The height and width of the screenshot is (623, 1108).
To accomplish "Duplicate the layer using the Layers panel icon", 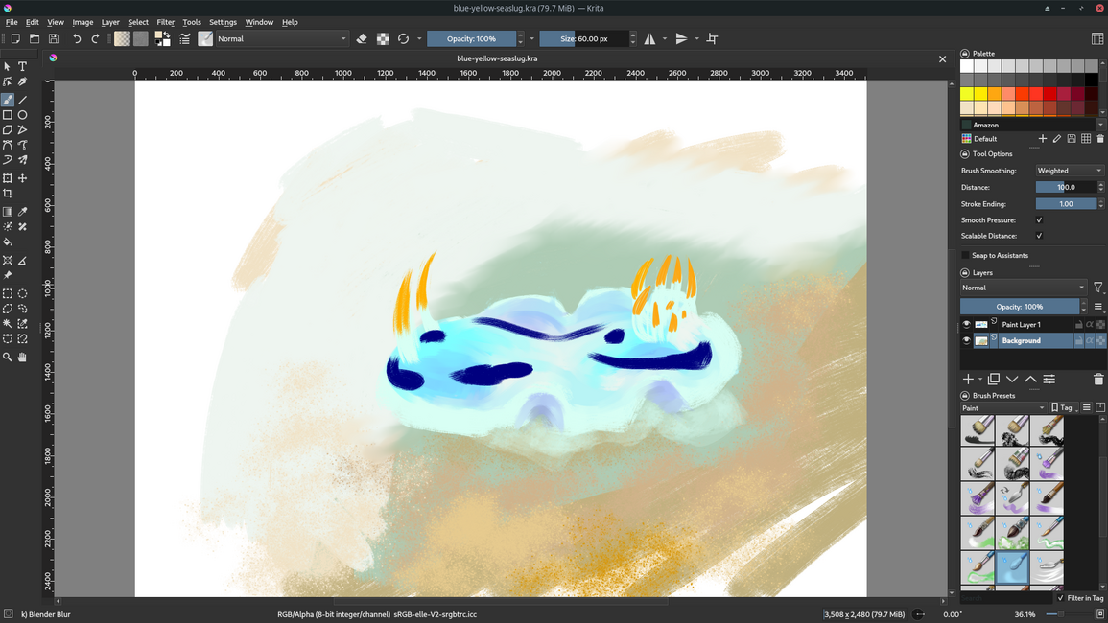I will 994,380.
